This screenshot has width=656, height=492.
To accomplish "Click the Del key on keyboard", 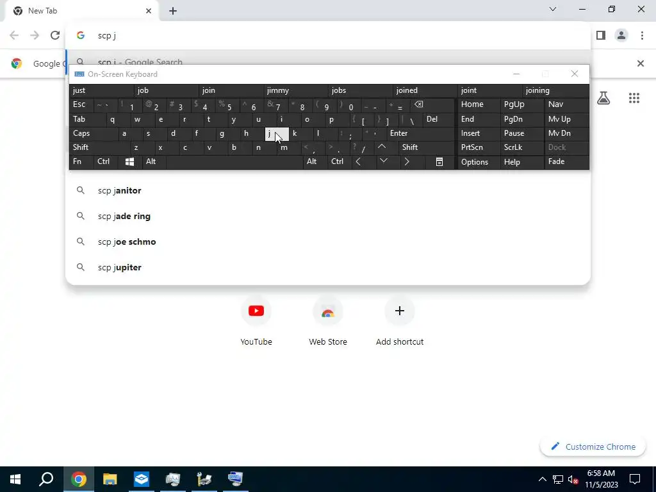I will 438,119.
